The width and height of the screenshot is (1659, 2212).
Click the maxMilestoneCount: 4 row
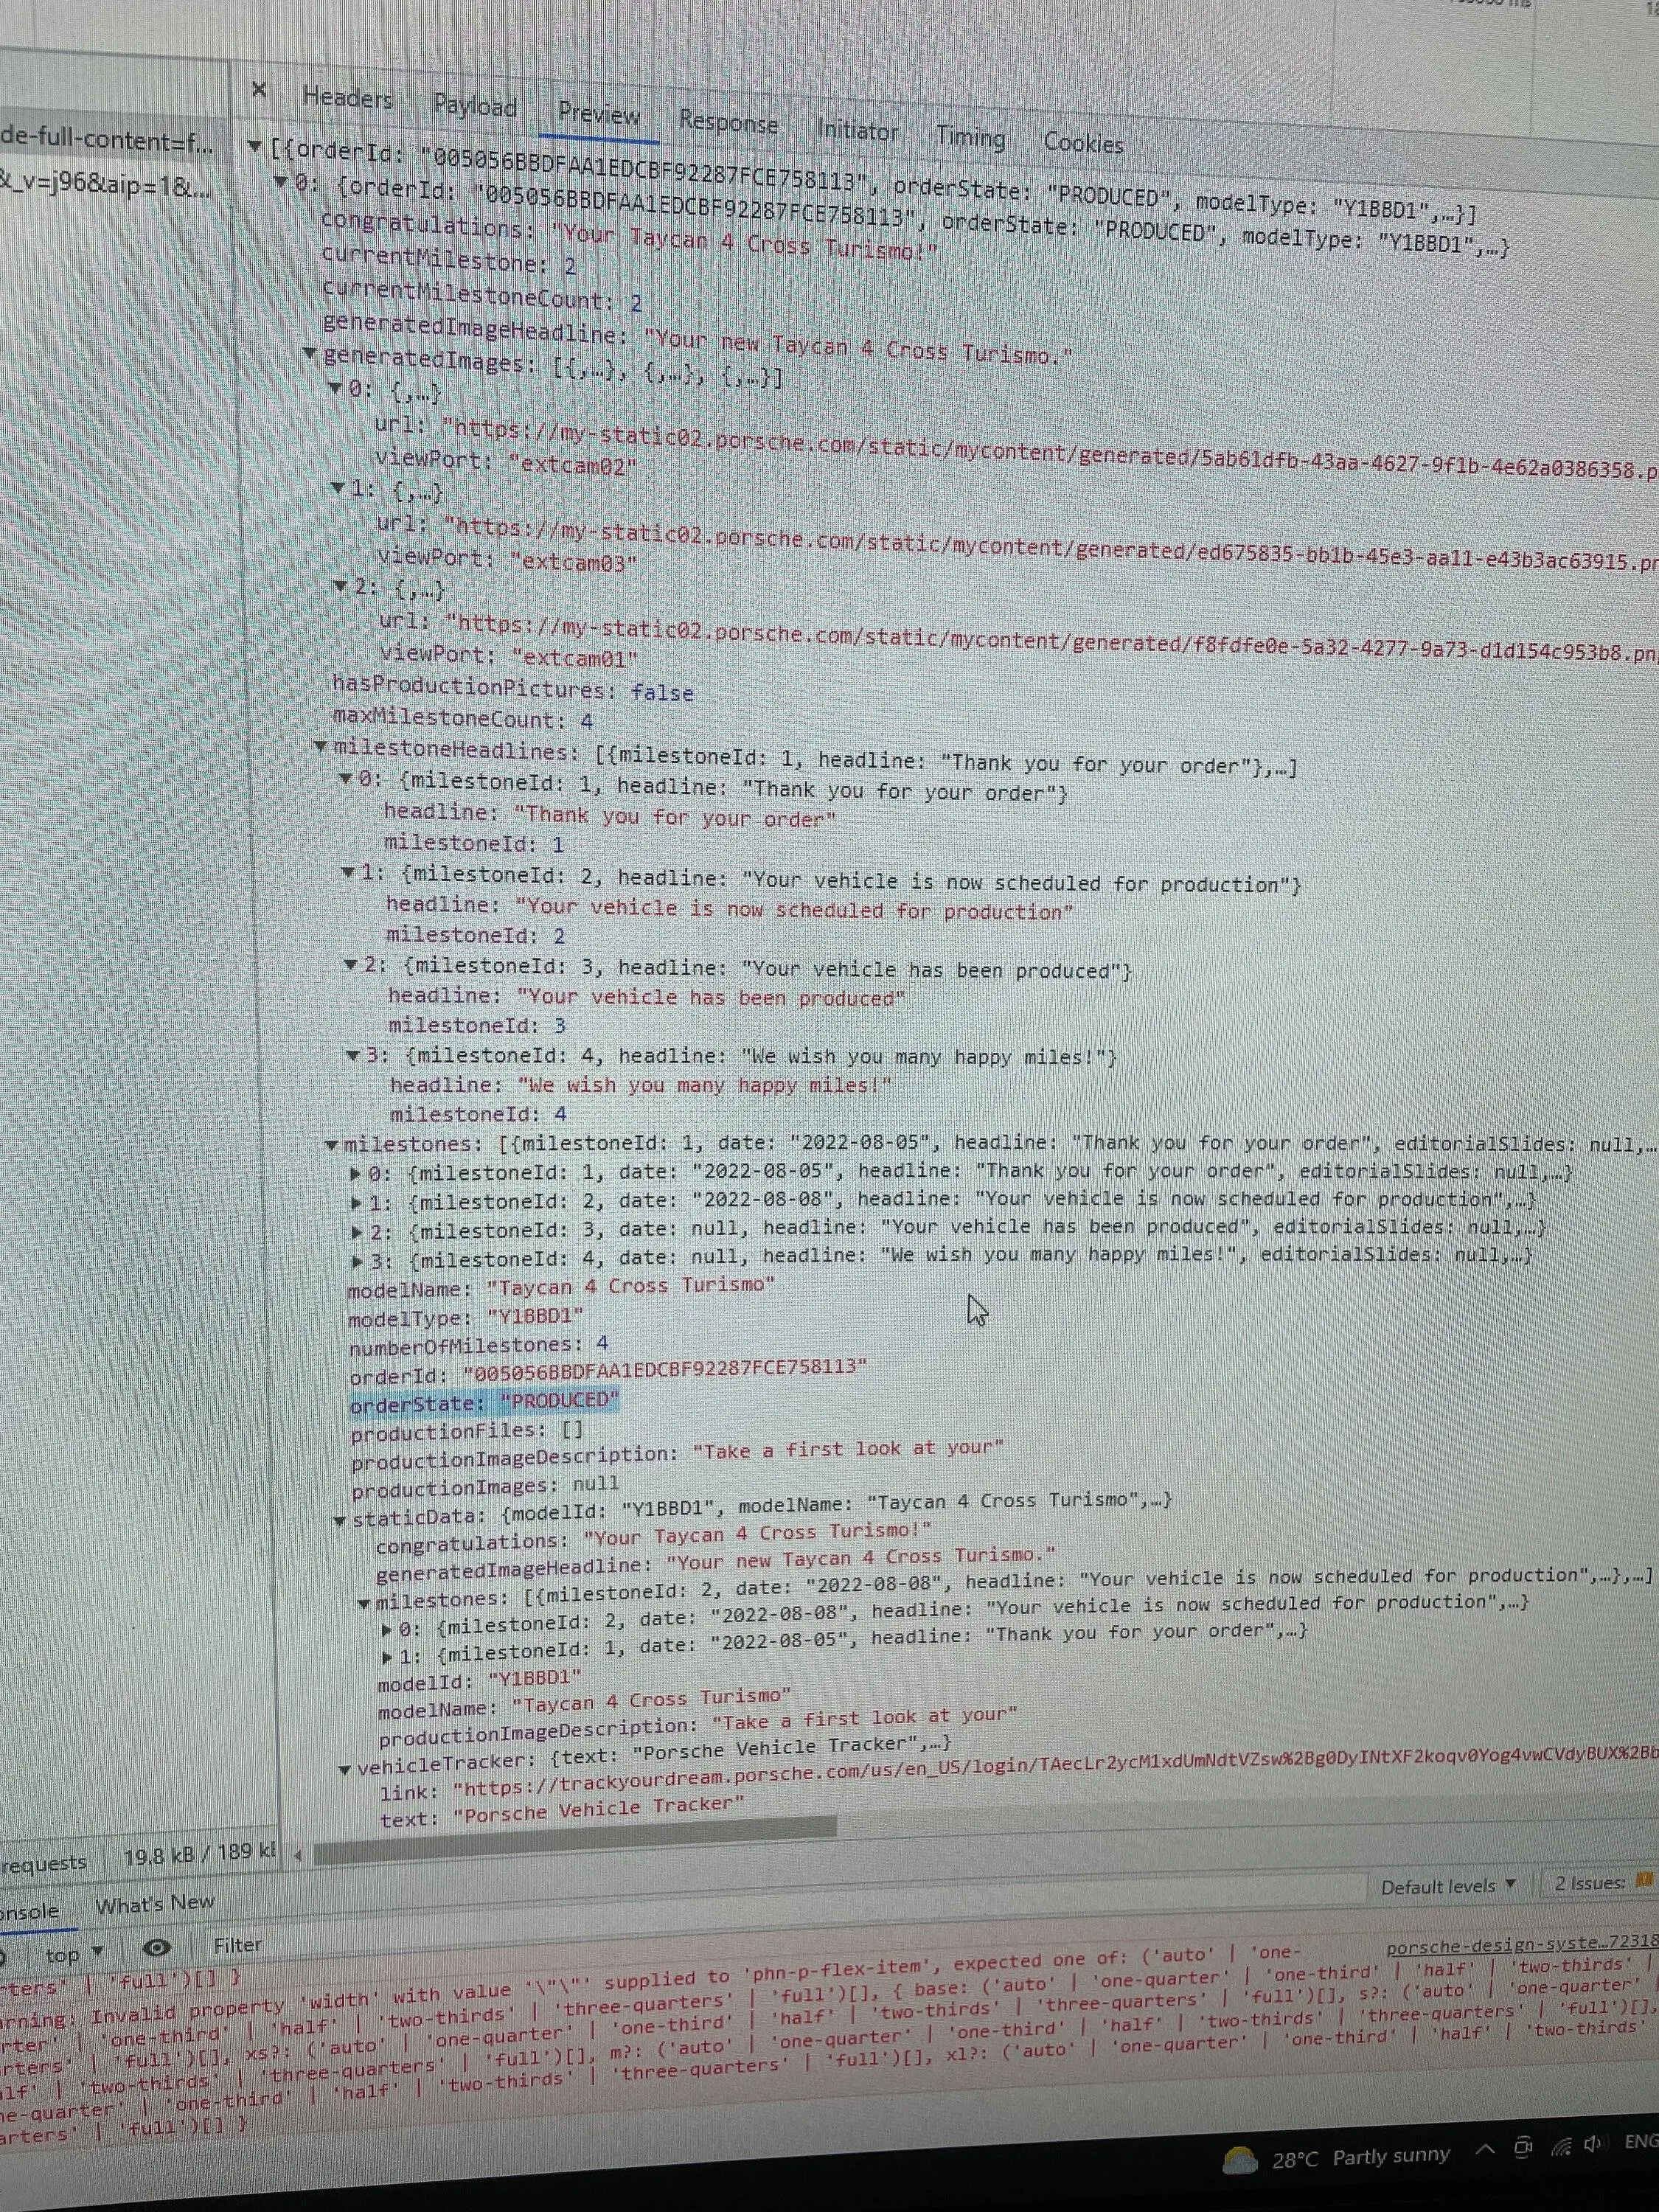463,718
